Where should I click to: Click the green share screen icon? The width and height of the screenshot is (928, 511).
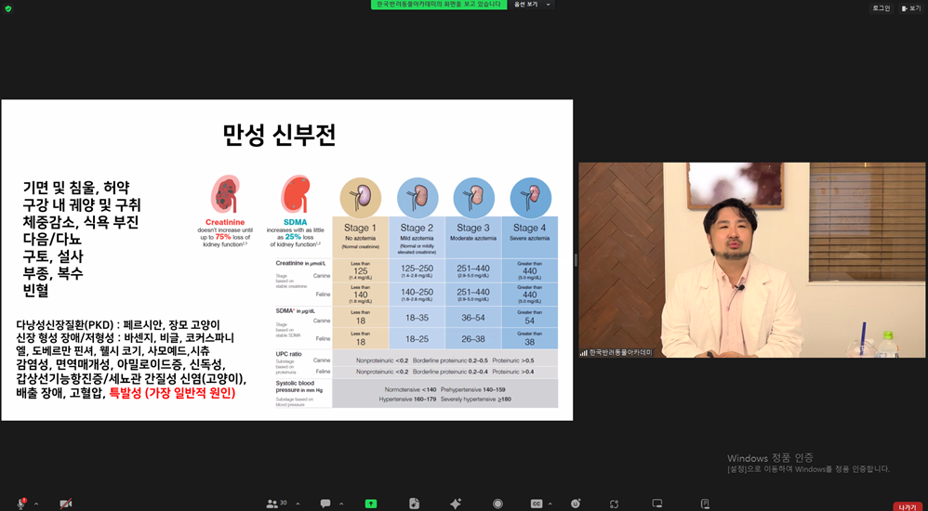coord(370,504)
